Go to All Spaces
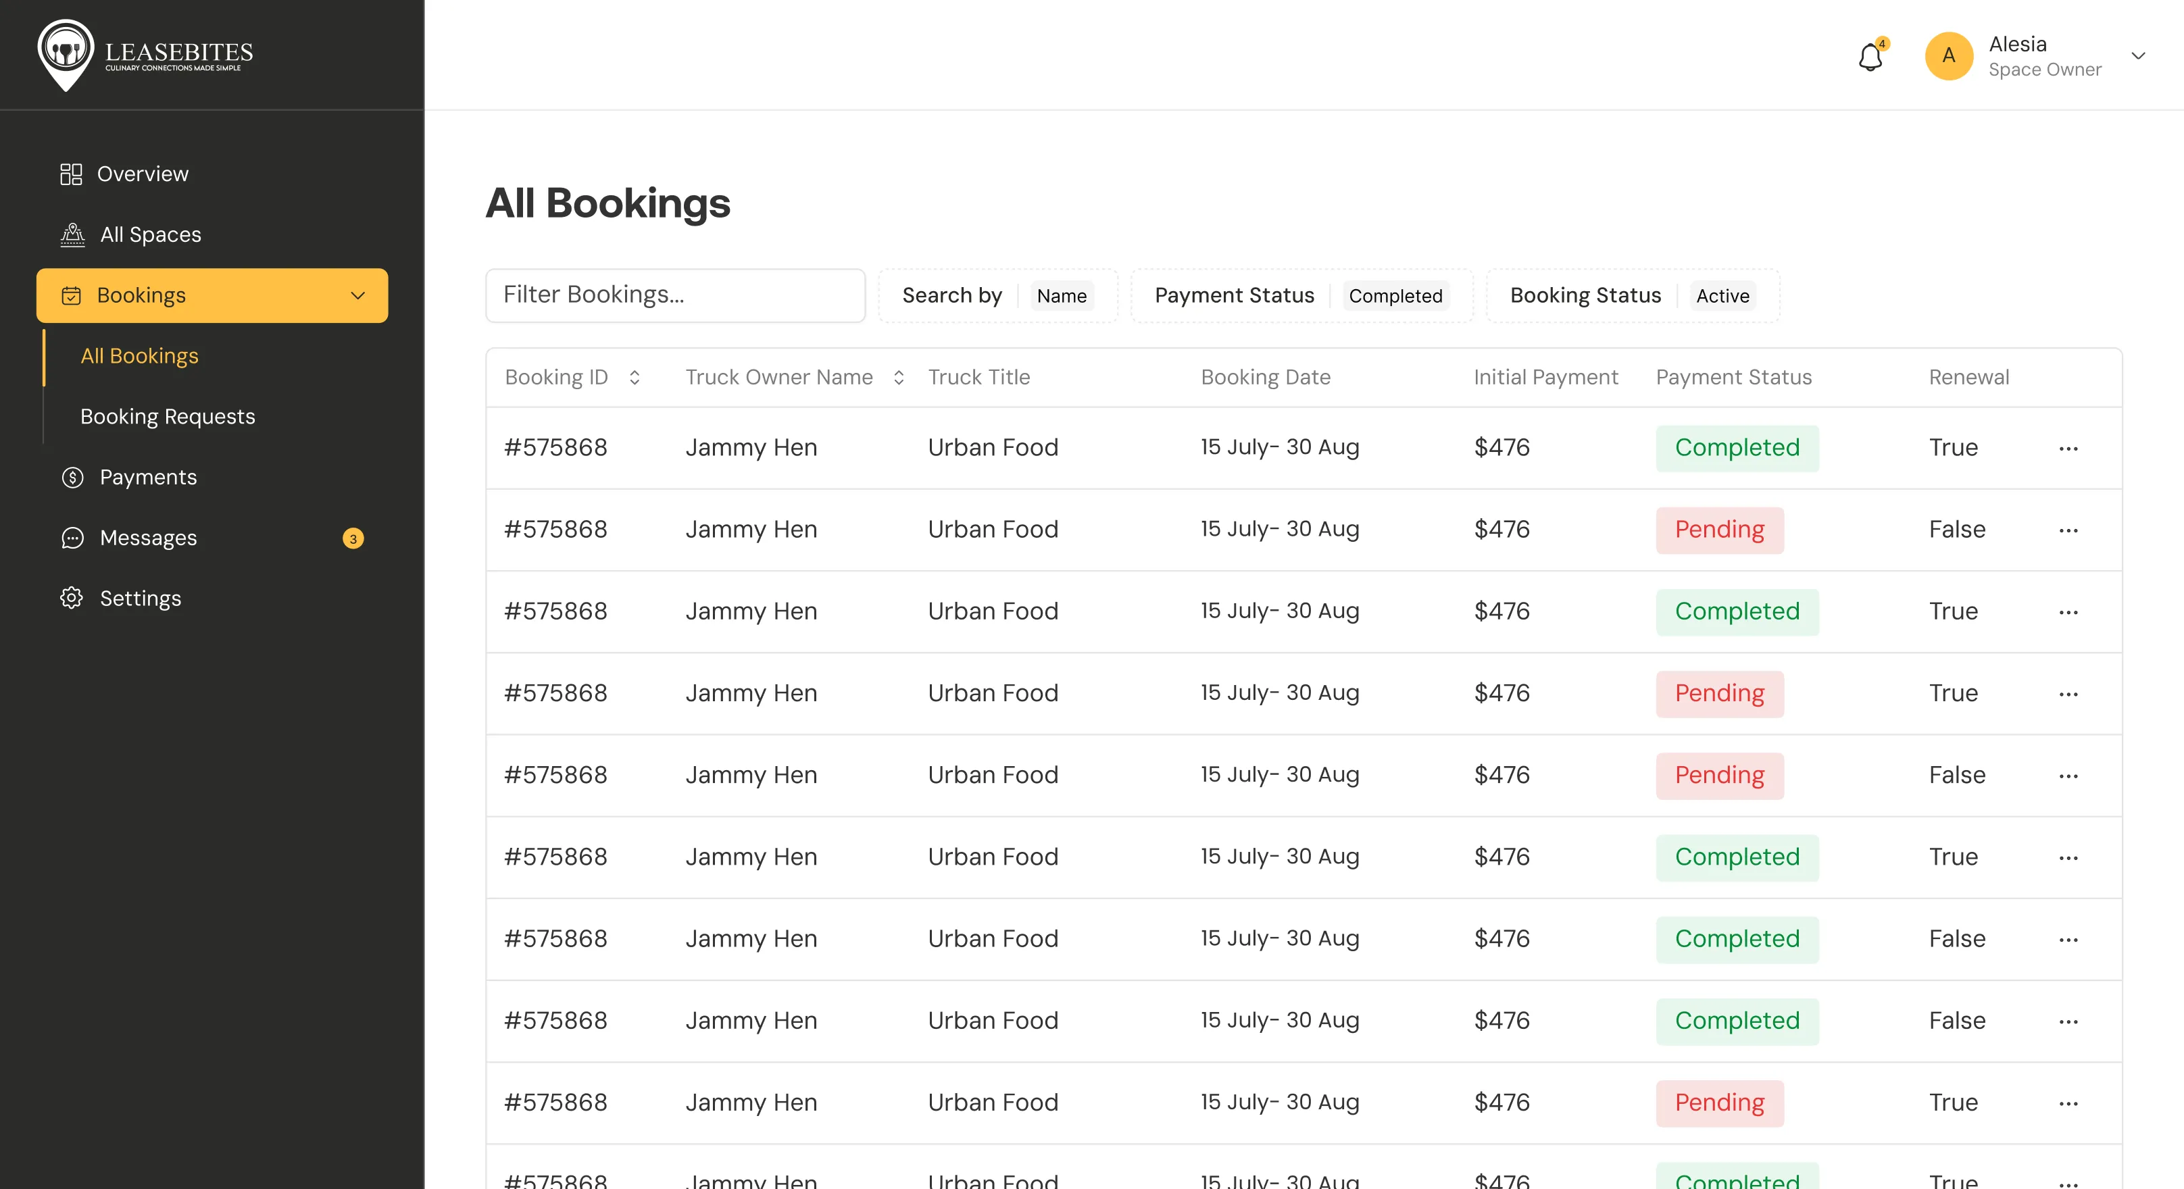The height and width of the screenshot is (1189, 2184). tap(151, 234)
